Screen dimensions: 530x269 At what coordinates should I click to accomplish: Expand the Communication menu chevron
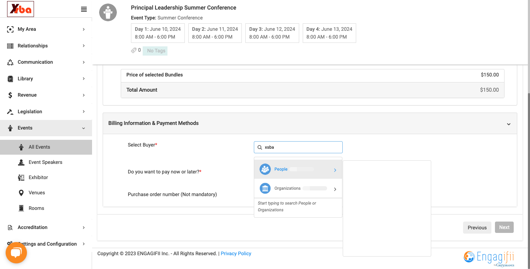click(x=84, y=62)
